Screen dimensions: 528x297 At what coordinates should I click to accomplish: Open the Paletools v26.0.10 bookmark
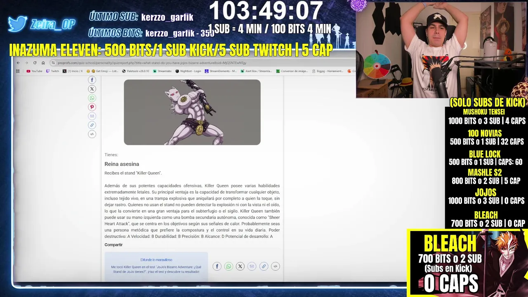point(136,71)
